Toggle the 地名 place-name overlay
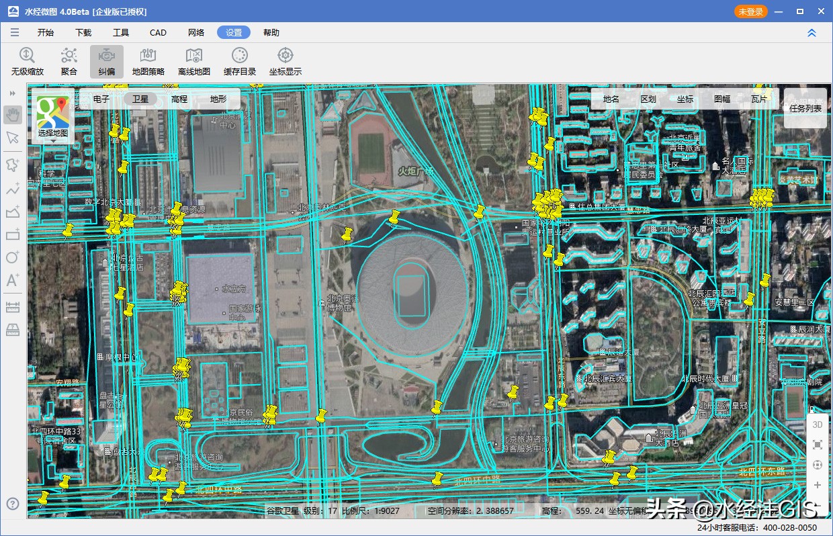This screenshot has height=536, width=833. [611, 99]
